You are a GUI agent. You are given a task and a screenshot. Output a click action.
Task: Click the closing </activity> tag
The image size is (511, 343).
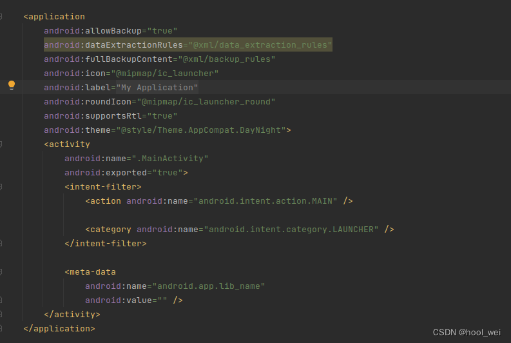coord(72,315)
